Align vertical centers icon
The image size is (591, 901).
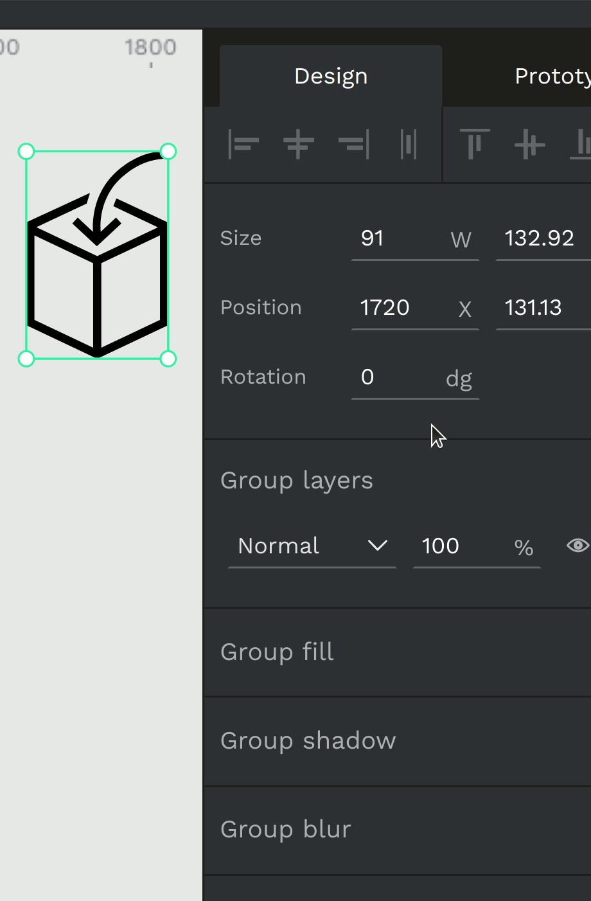pos(530,145)
